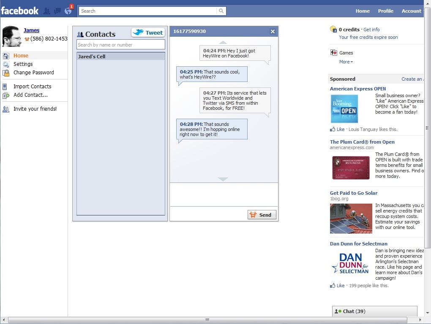Screen dimensions: 431x324
Task: Click the Home house icon in sidebar
Action: (6, 56)
